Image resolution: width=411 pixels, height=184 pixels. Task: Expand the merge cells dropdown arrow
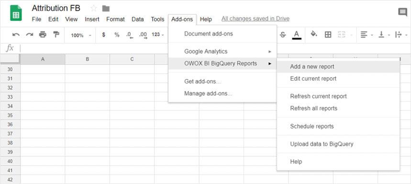click(351, 35)
